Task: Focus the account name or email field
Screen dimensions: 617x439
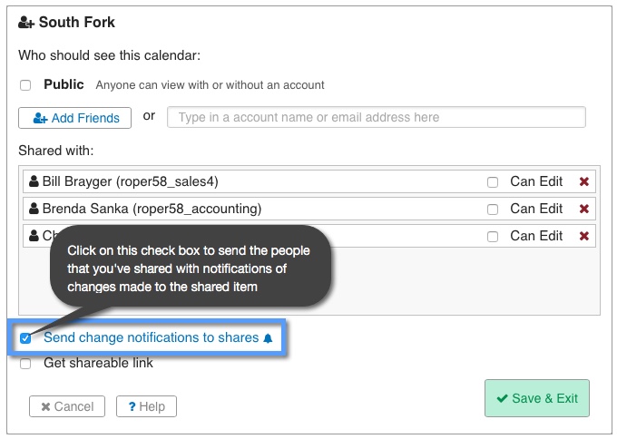Action: pyautogui.click(x=376, y=117)
